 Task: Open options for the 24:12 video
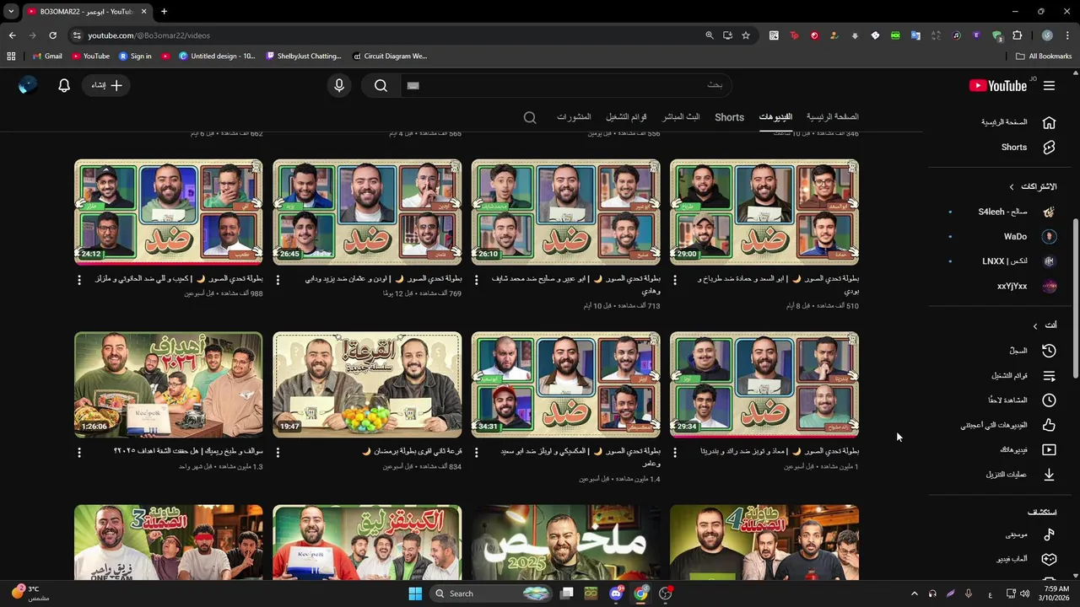pyautogui.click(x=79, y=279)
